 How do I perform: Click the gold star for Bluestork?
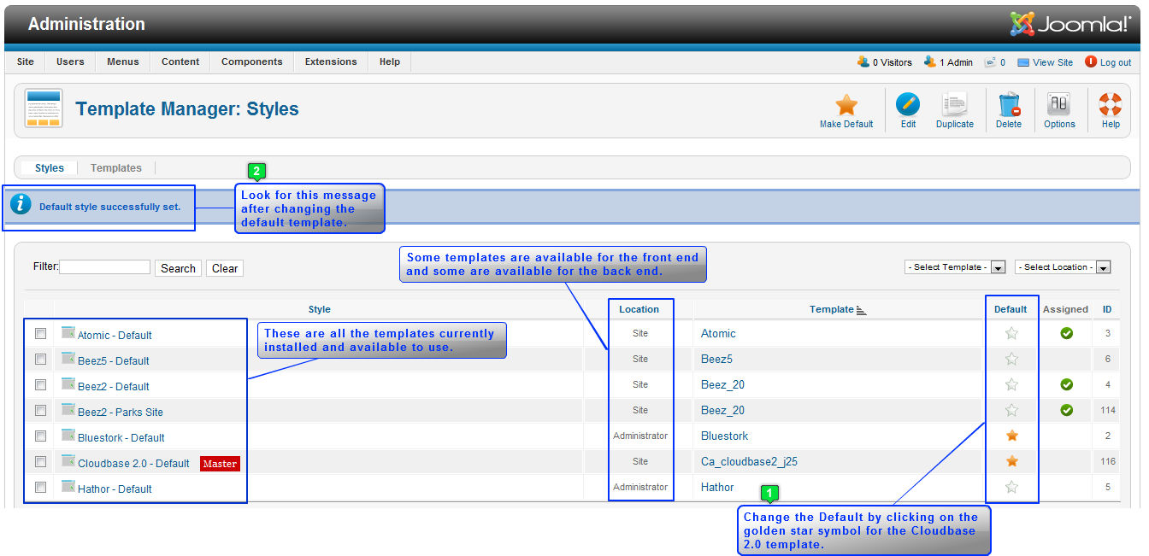click(1012, 436)
